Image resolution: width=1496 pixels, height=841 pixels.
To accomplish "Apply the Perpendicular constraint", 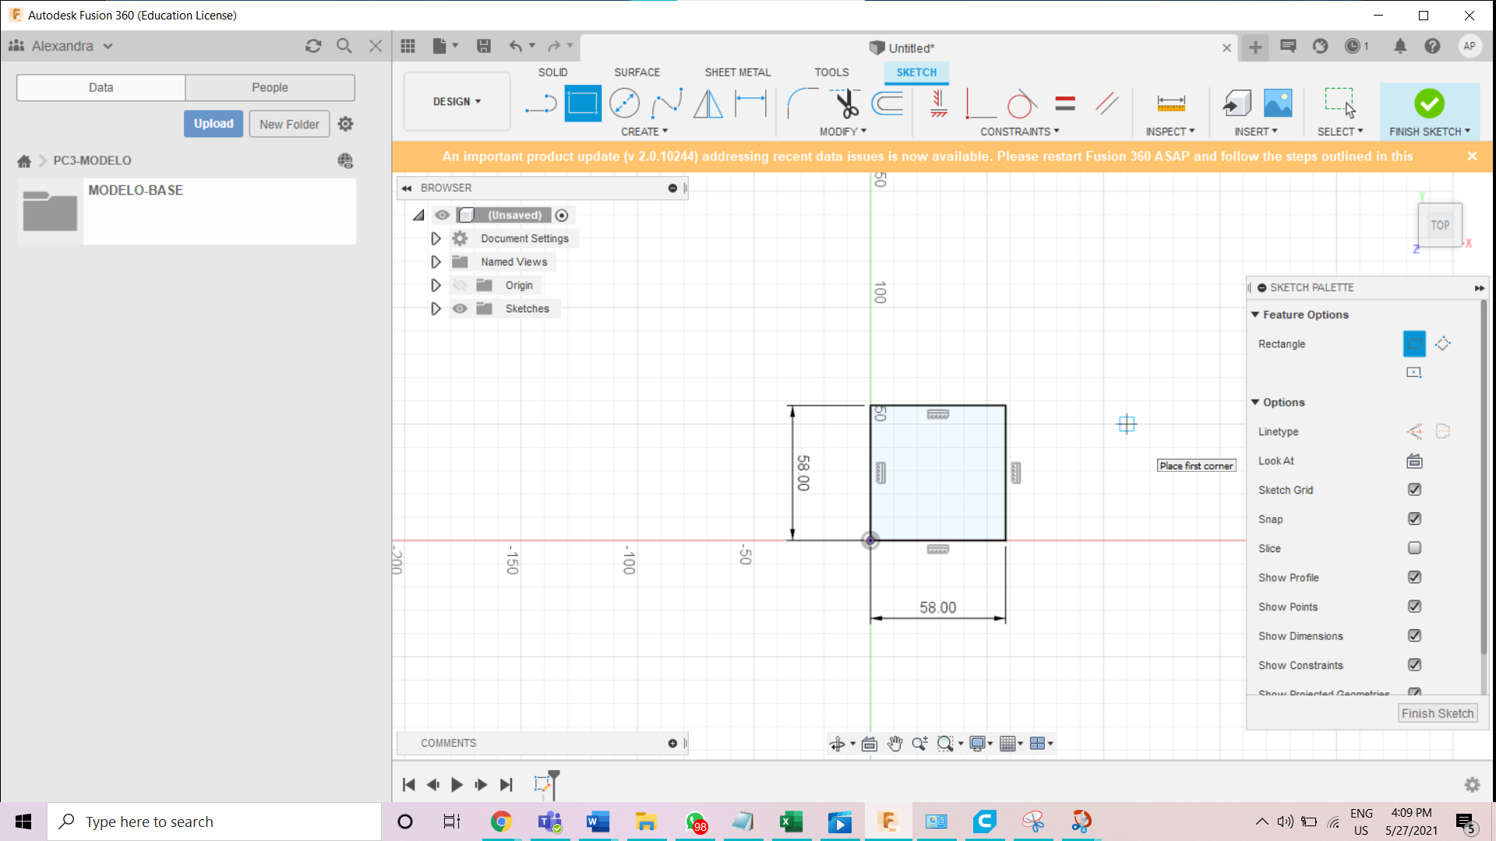I will [x=980, y=103].
